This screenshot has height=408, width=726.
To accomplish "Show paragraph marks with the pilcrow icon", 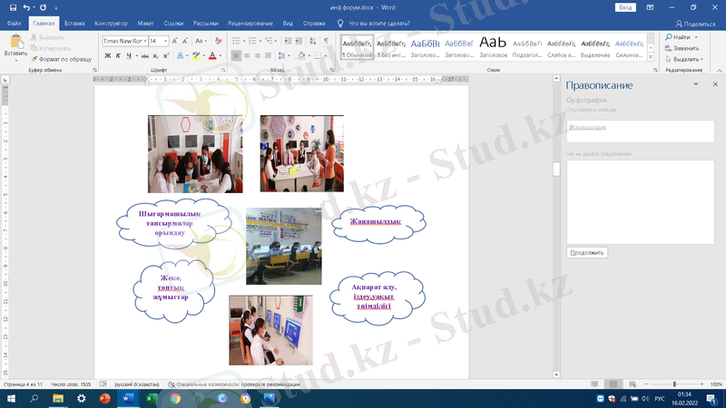I will tap(326, 41).
